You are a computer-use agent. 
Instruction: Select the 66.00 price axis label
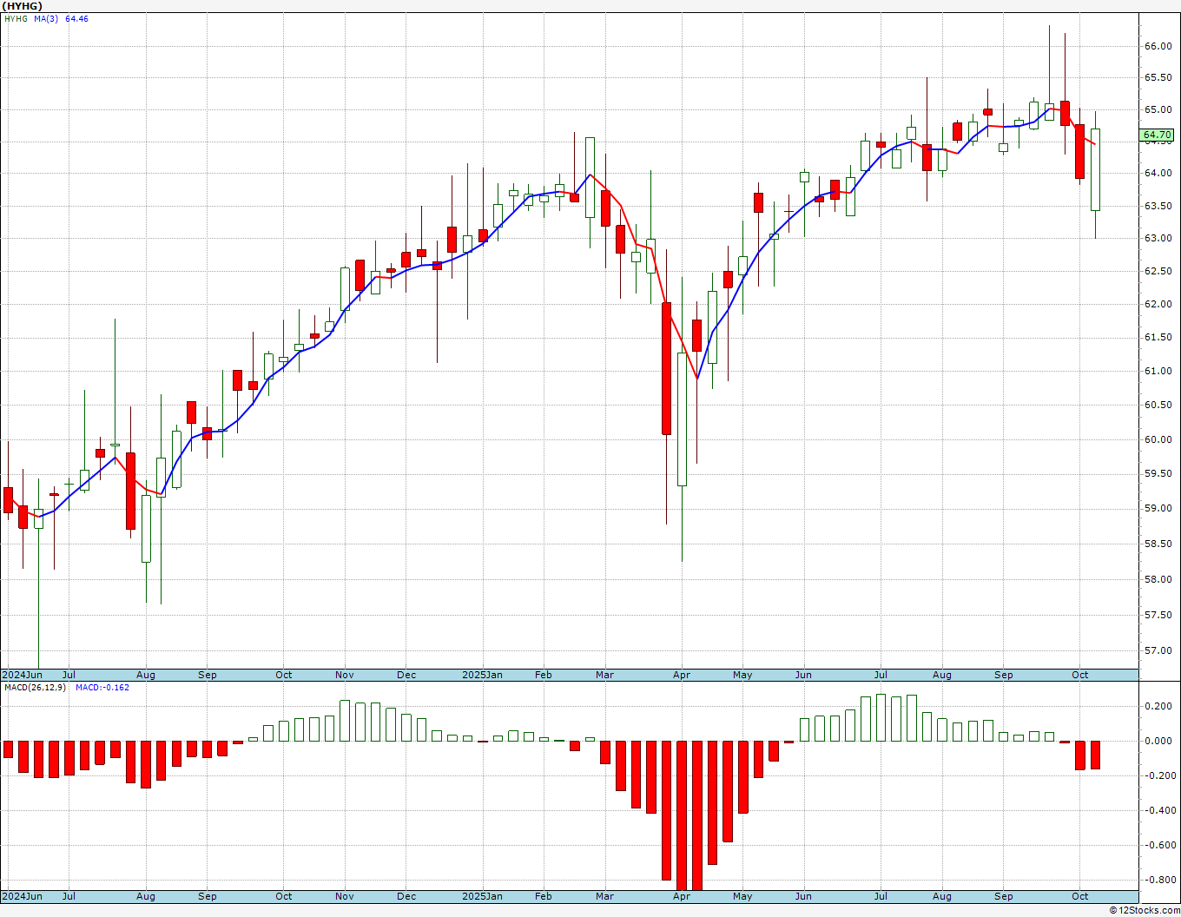click(x=1158, y=46)
